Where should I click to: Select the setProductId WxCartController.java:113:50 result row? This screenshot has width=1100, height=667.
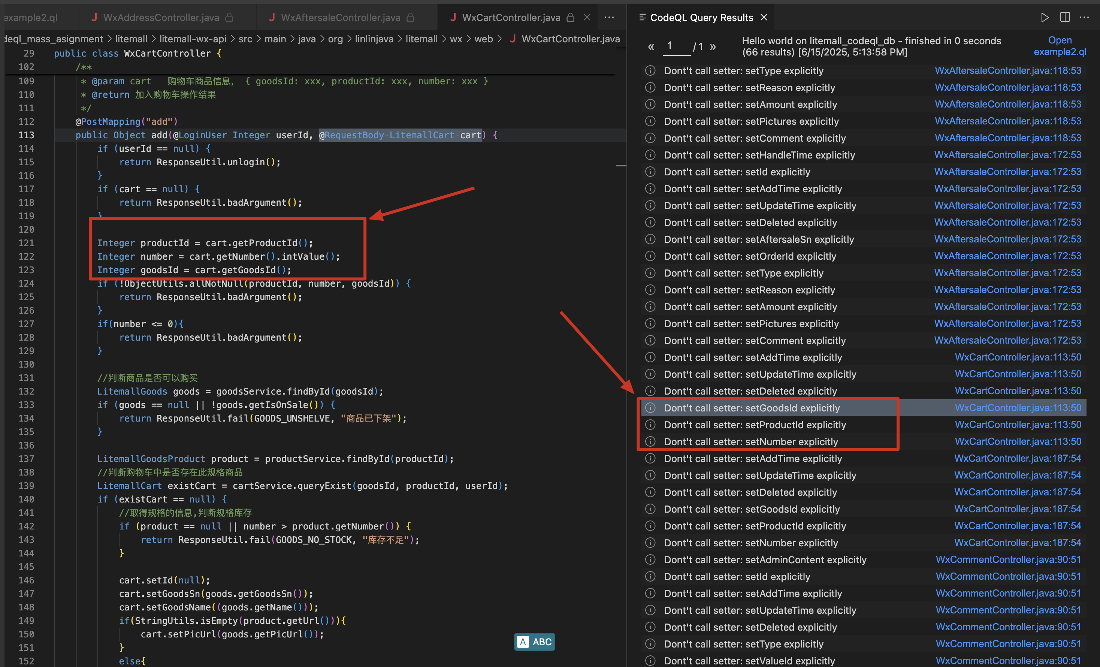click(755, 425)
